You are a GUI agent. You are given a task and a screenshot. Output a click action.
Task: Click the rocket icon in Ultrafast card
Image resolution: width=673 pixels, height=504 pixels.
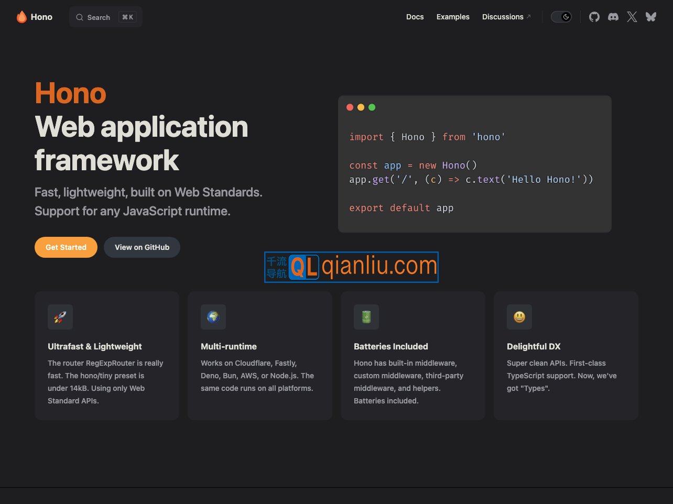60,317
